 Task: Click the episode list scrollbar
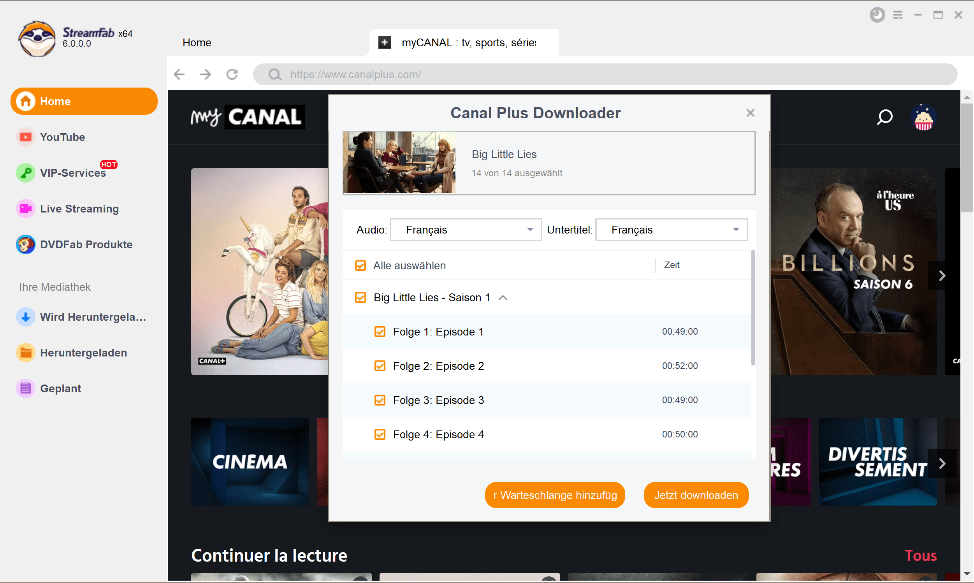pos(753,307)
